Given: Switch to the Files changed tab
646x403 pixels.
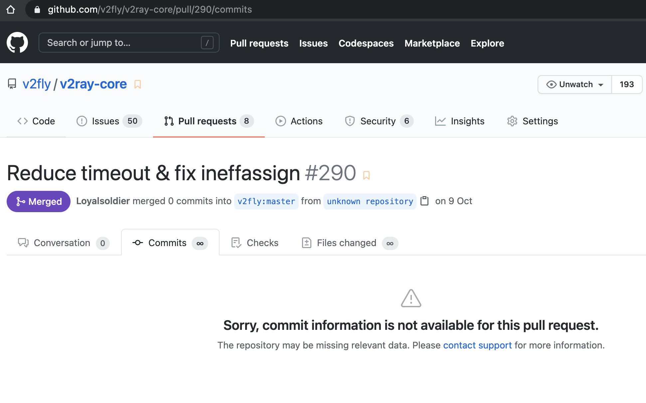Looking at the screenshot, I should click(346, 243).
